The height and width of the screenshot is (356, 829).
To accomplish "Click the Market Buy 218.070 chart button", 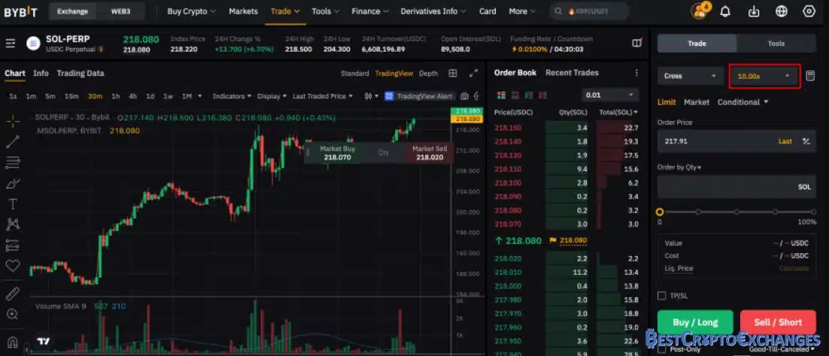I will pos(337,152).
